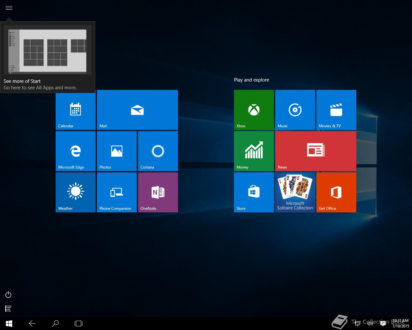Open the Photos tile
The width and height of the screenshot is (412, 330).
(x=117, y=151)
